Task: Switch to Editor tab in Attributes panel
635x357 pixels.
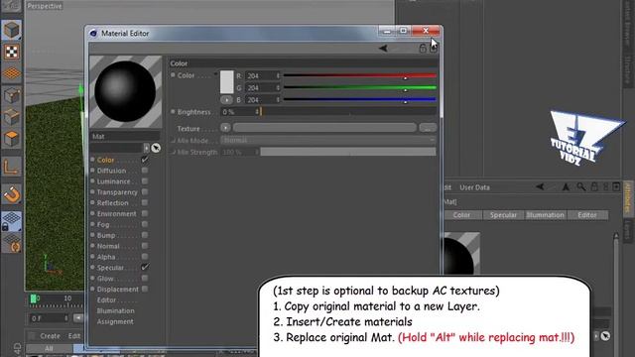Action: click(587, 215)
